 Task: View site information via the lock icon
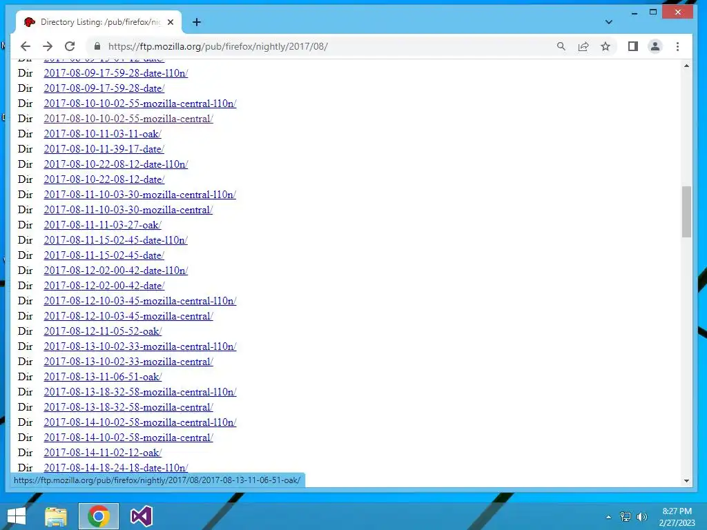[x=97, y=46]
